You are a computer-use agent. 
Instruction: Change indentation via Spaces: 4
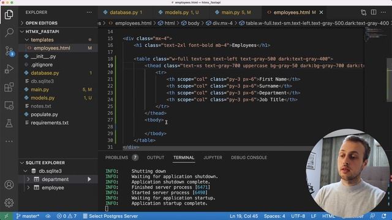[x=274, y=216]
